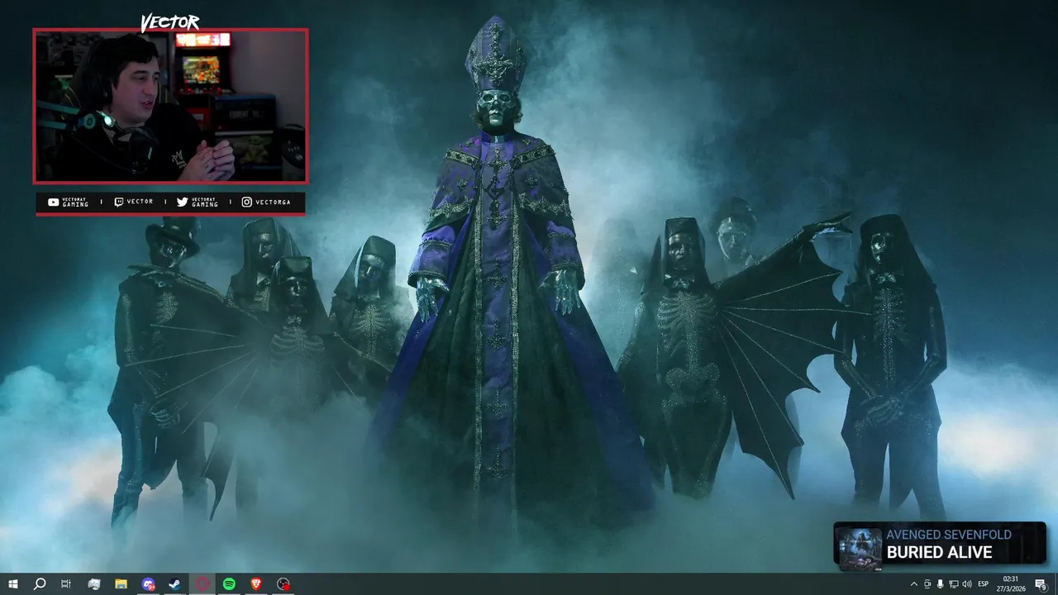Click the AVENGED SEVENFOLD artist name
This screenshot has width=1058, height=595.
[949, 535]
